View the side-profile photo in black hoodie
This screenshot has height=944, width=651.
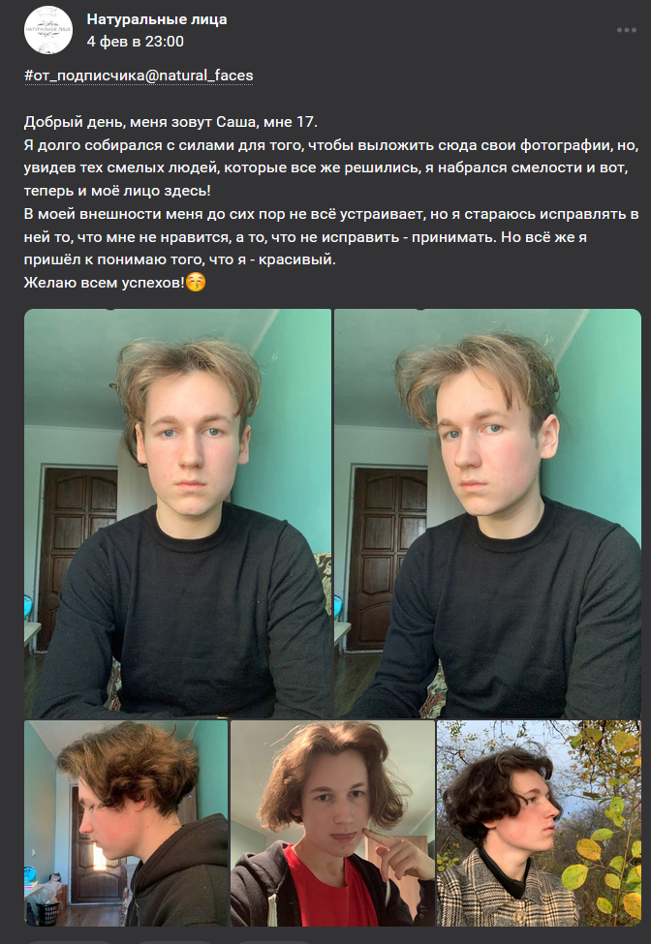[x=126, y=823]
